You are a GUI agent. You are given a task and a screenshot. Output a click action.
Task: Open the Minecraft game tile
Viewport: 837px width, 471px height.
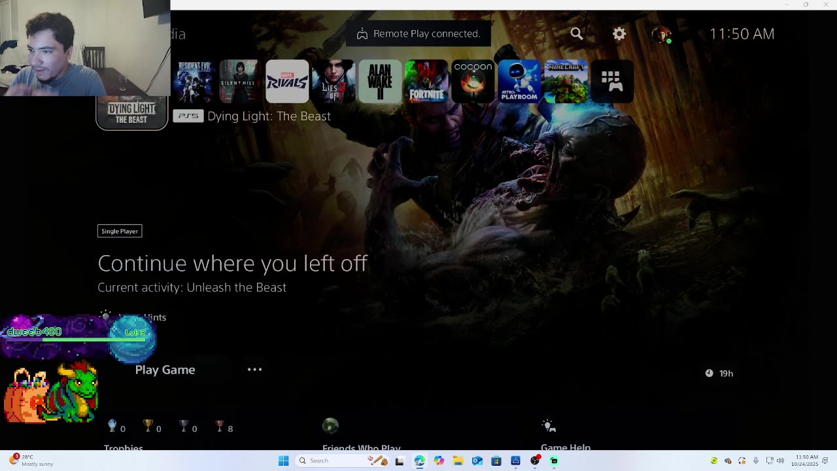[x=566, y=81]
